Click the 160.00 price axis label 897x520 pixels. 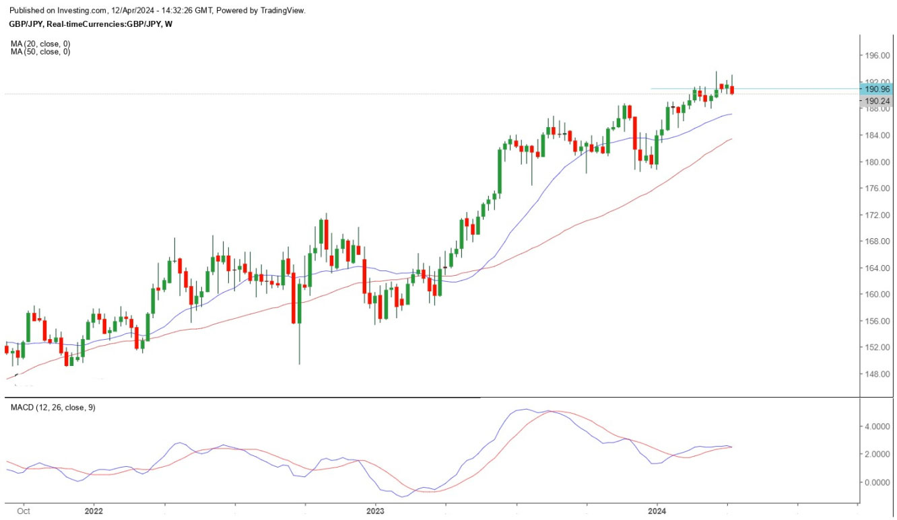tap(877, 295)
